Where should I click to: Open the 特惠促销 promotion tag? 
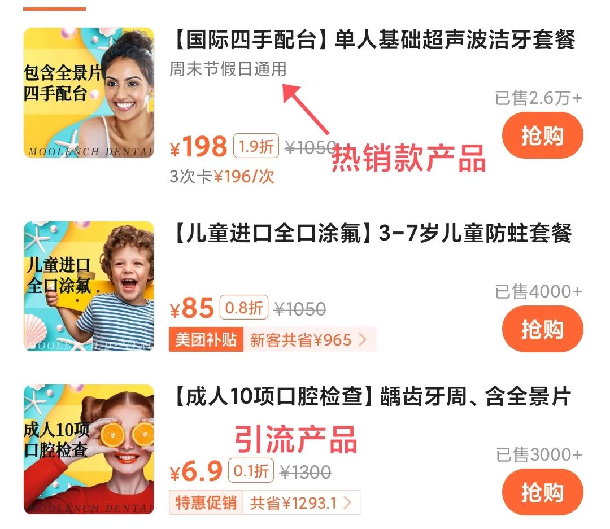[206, 502]
